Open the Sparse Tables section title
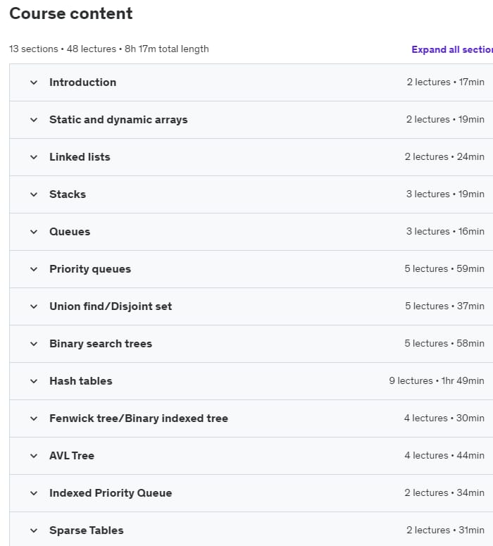This screenshot has width=493, height=546. [x=87, y=530]
